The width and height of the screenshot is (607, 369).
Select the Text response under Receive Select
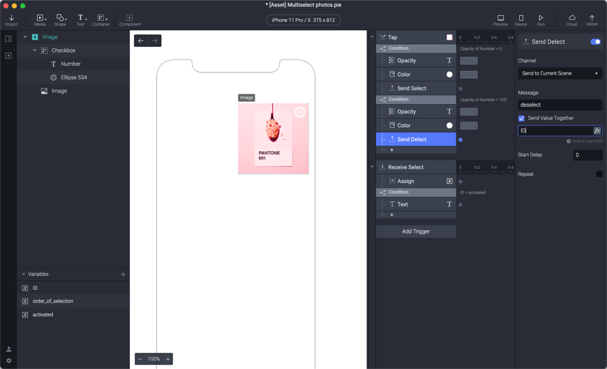pyautogui.click(x=416, y=204)
